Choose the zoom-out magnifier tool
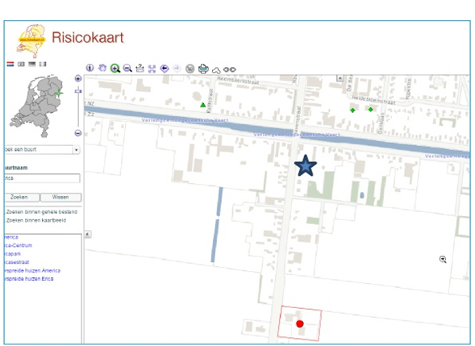Viewport: 475px width, 346px height. [x=127, y=69]
